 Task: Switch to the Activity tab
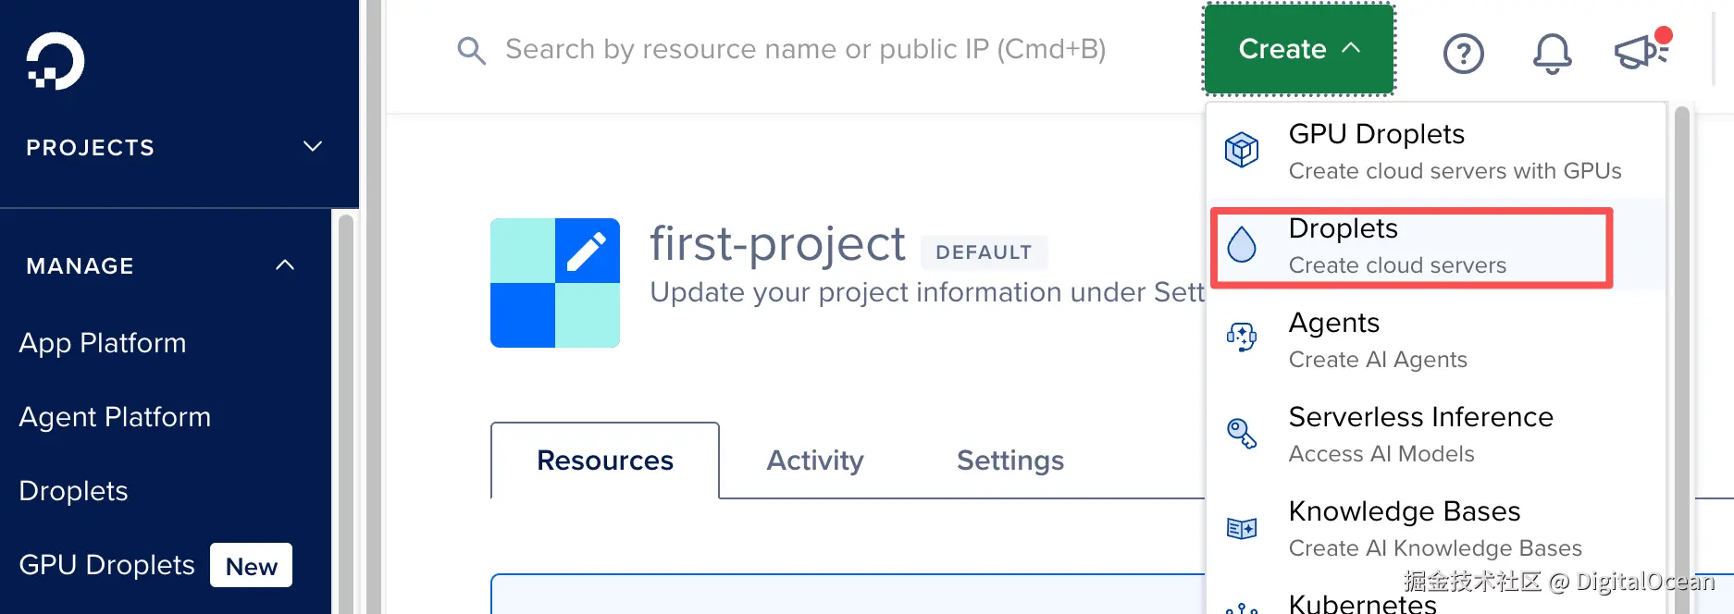(x=814, y=460)
